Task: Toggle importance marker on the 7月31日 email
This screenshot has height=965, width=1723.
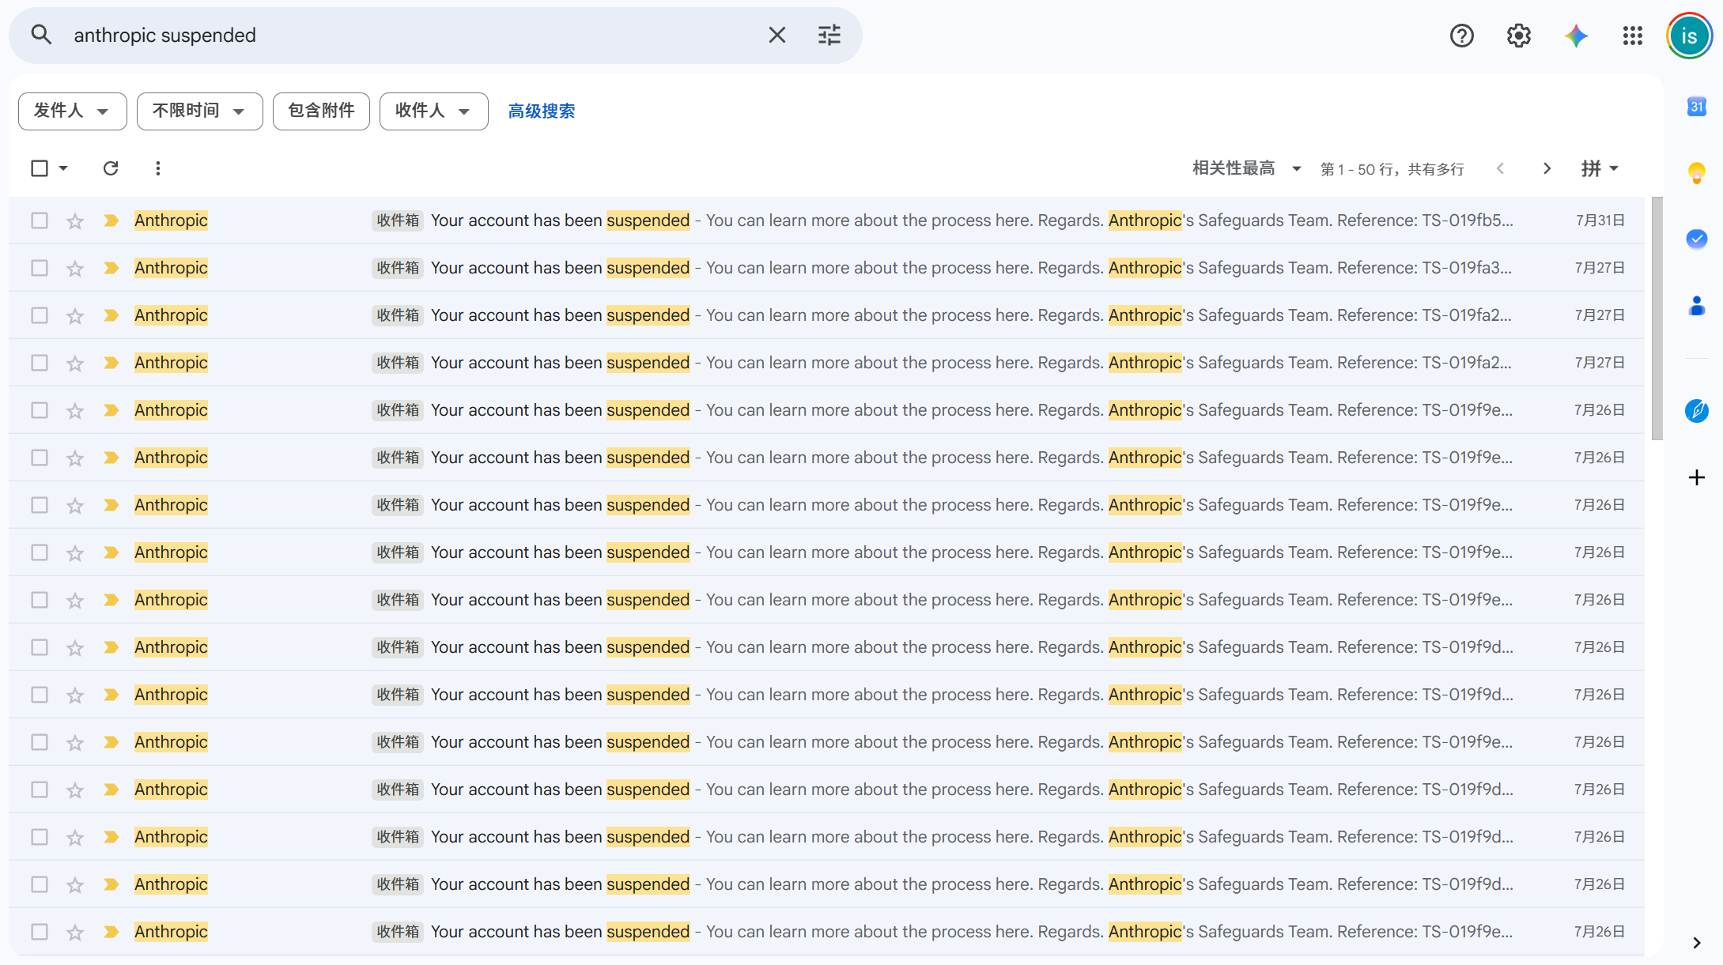Action: (x=111, y=221)
